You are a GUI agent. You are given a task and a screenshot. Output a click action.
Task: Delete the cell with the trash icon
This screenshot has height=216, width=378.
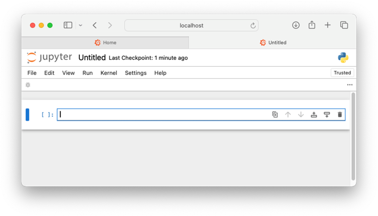(340, 115)
